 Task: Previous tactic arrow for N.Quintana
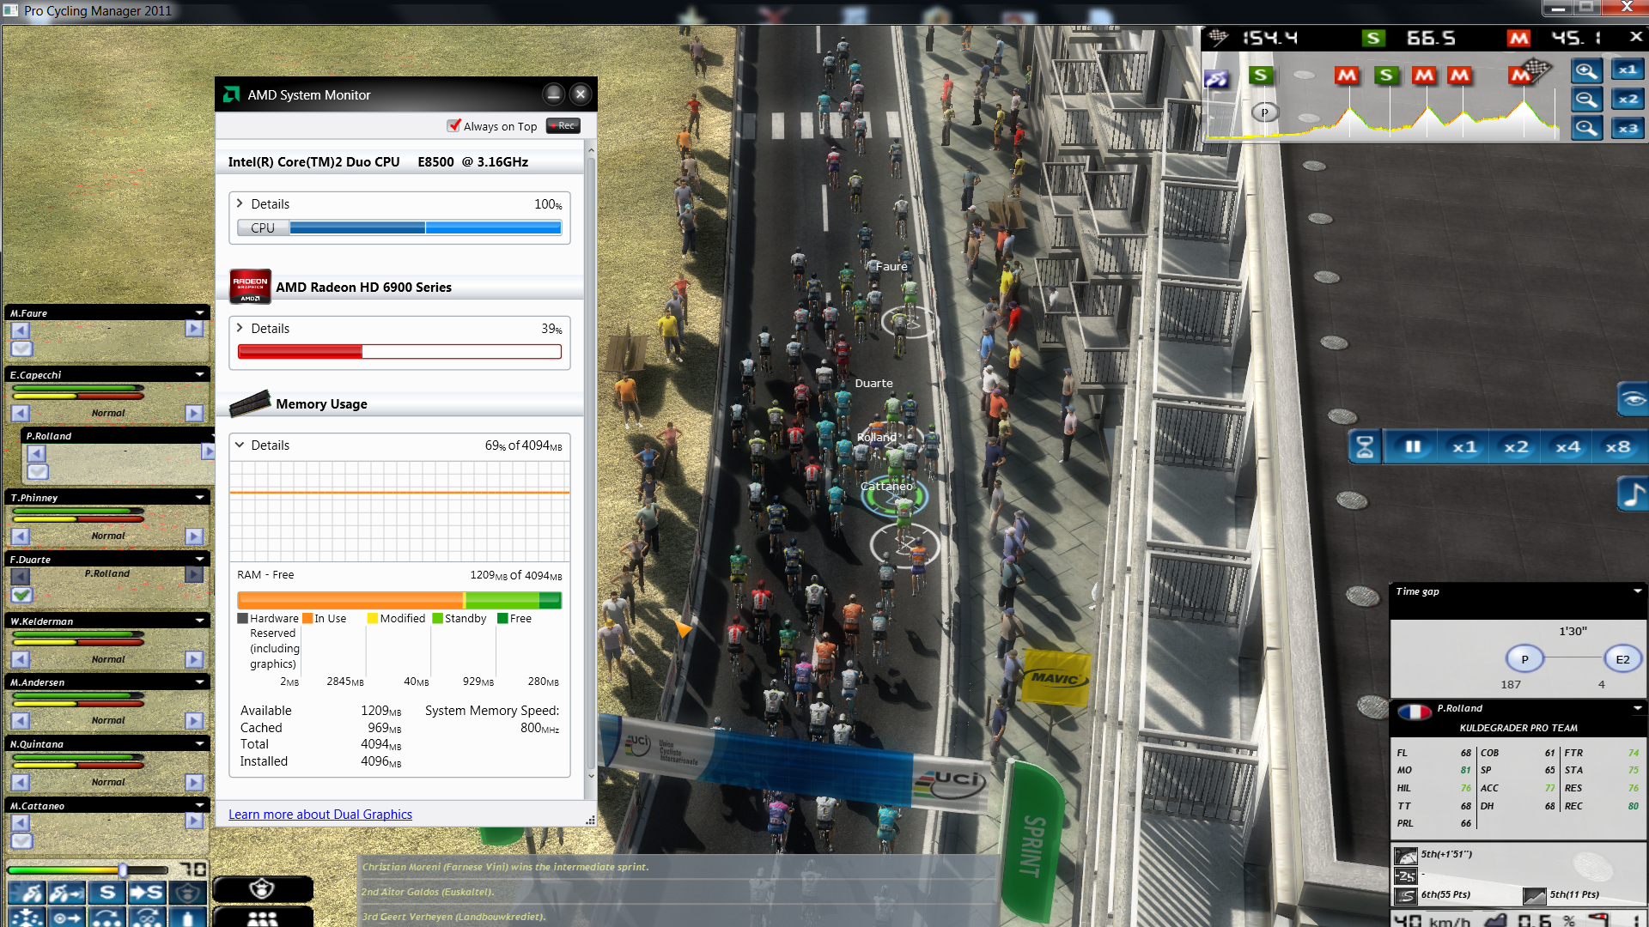tap(21, 783)
